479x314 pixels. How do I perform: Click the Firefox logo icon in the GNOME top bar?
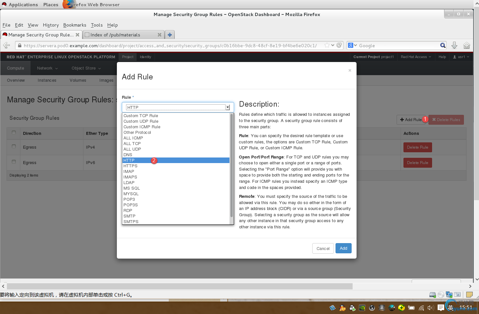coord(68,4)
